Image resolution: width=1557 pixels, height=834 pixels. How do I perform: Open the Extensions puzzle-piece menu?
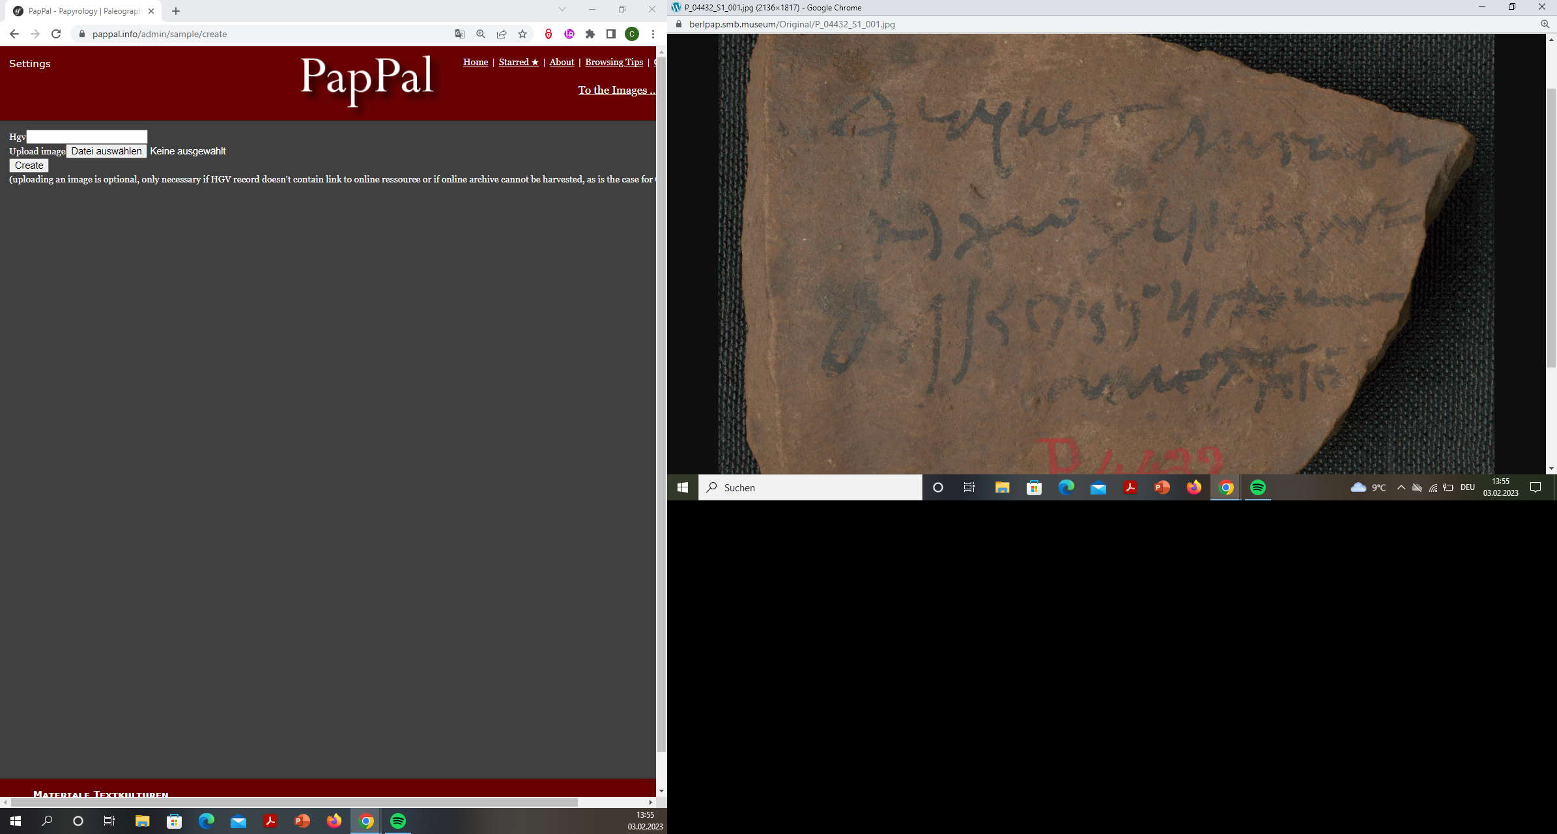pyautogui.click(x=590, y=34)
